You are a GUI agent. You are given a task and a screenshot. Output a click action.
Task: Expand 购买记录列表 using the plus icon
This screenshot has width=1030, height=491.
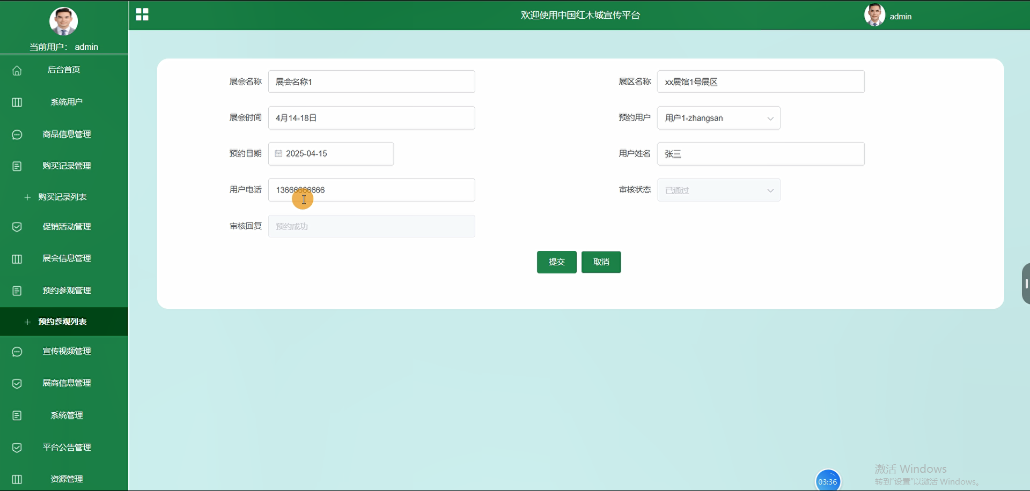(28, 197)
